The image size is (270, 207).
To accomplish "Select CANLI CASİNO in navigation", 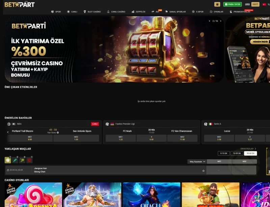I will pos(116,12).
